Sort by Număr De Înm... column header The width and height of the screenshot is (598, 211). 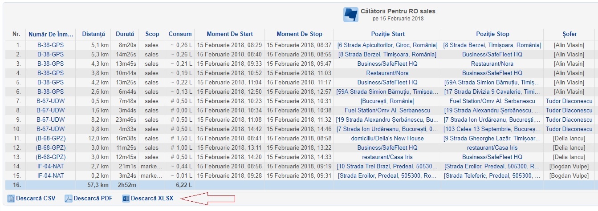coord(50,34)
